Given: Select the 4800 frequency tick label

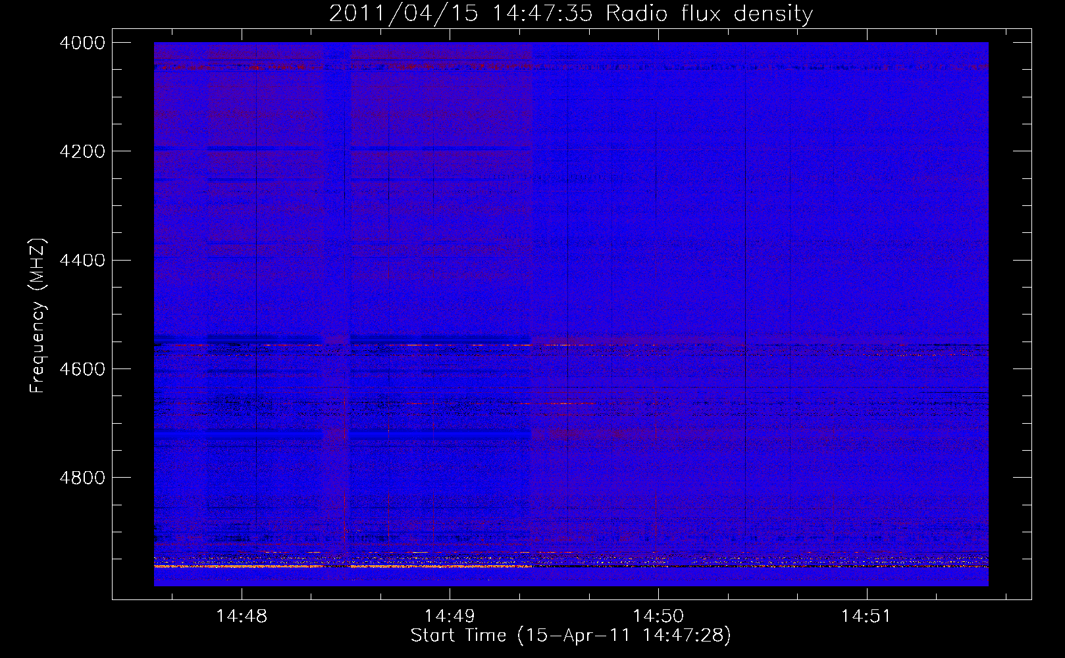Looking at the screenshot, I should pos(82,477).
